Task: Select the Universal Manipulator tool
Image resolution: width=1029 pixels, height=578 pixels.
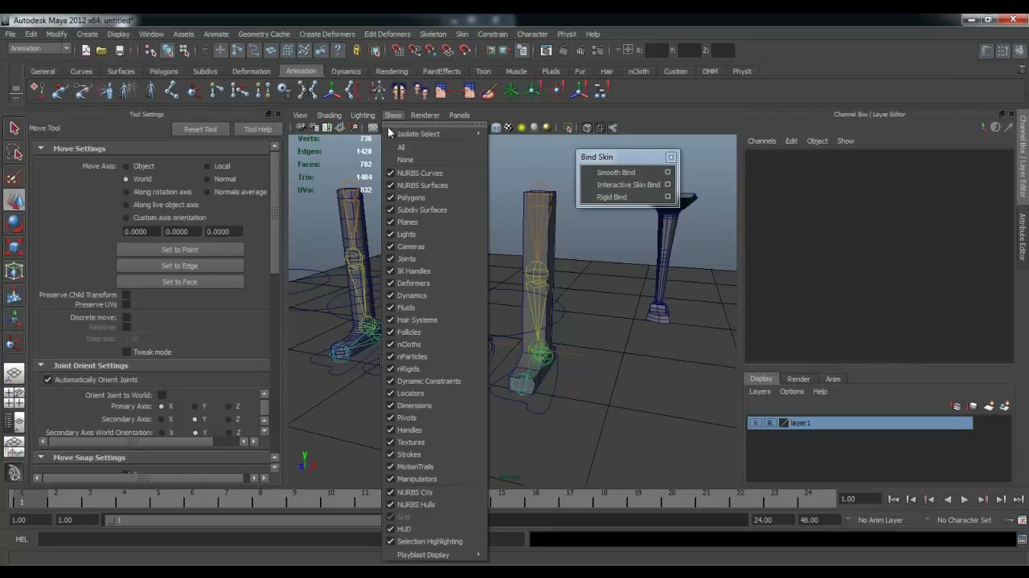Action: (x=14, y=272)
